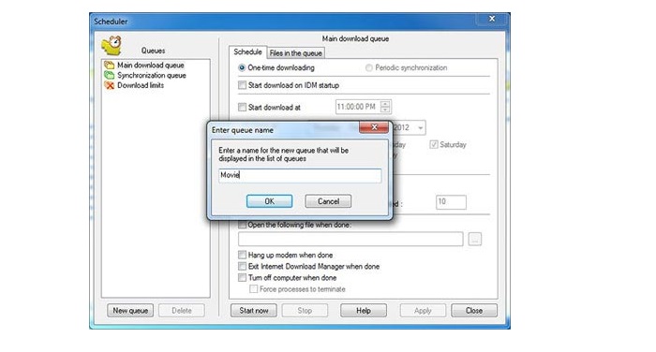656x352 pixels.
Task: Click the field showing 10
Action: point(451,202)
